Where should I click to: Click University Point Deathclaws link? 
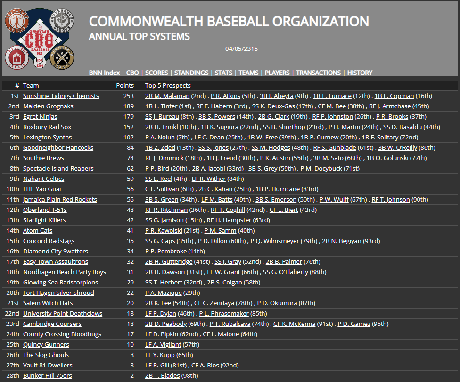63,313
